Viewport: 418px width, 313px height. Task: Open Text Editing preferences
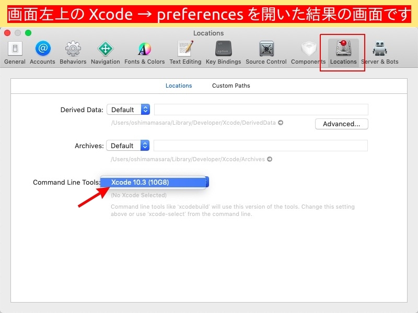[185, 53]
